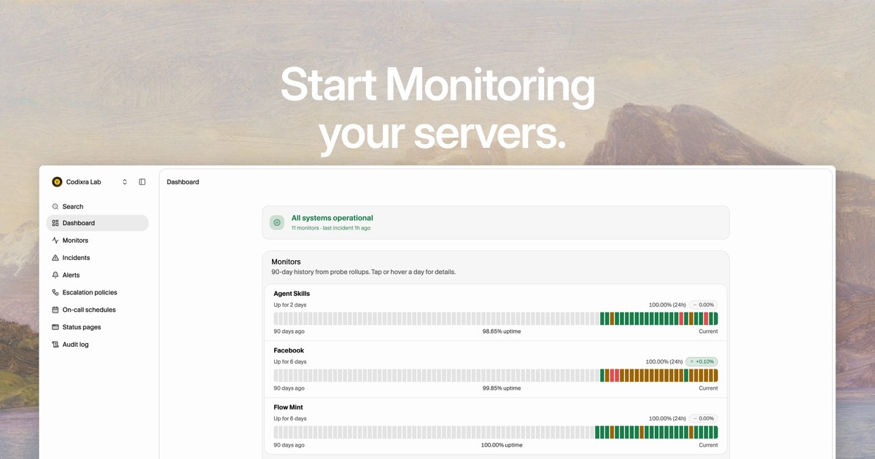Screen dimensions: 875x459
Task: Click the Dashboard breadcrumb title
Action: (183, 182)
